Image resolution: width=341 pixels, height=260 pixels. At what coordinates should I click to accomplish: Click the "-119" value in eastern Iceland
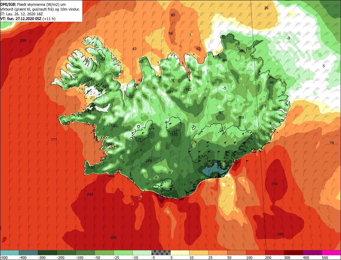point(240,118)
